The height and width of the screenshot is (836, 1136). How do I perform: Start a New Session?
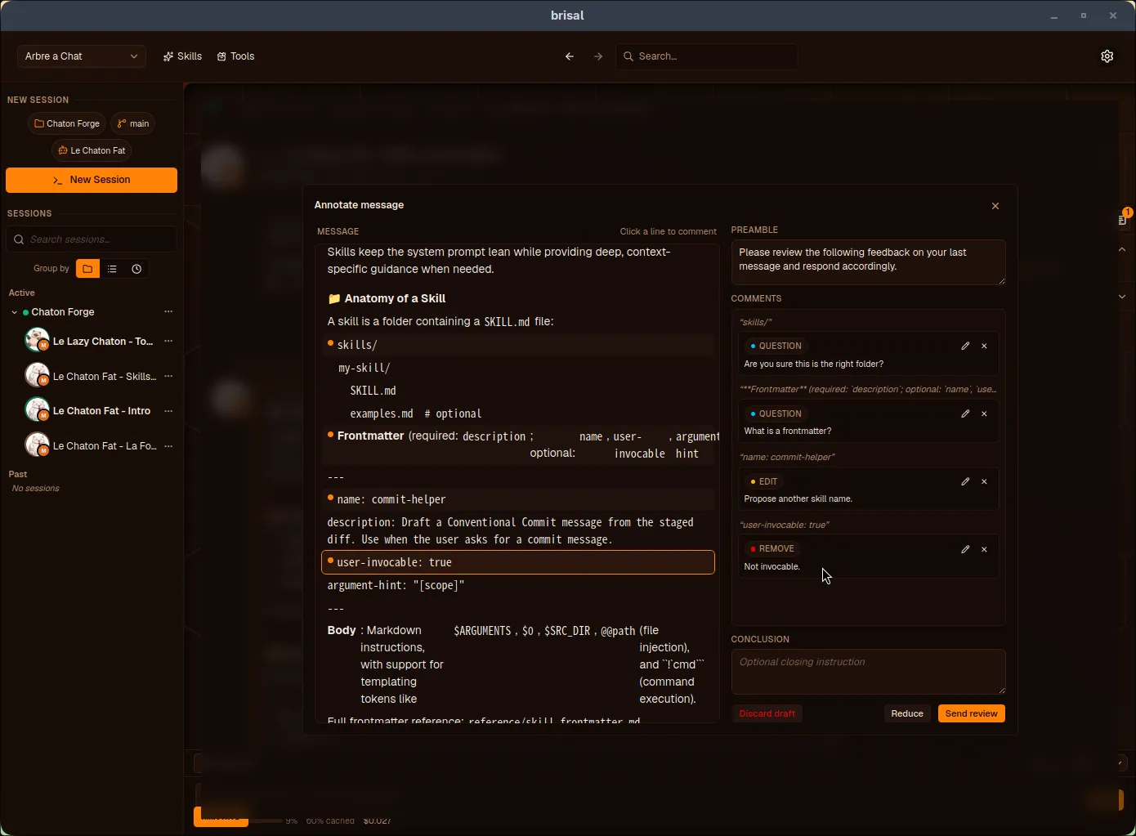coord(92,180)
